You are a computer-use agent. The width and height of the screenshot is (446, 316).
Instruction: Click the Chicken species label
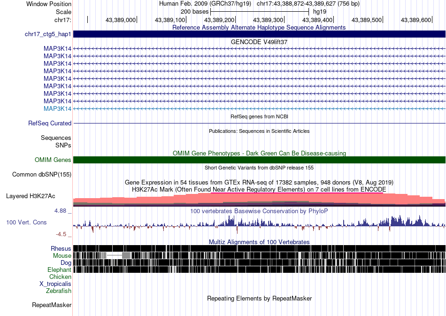tap(60, 277)
